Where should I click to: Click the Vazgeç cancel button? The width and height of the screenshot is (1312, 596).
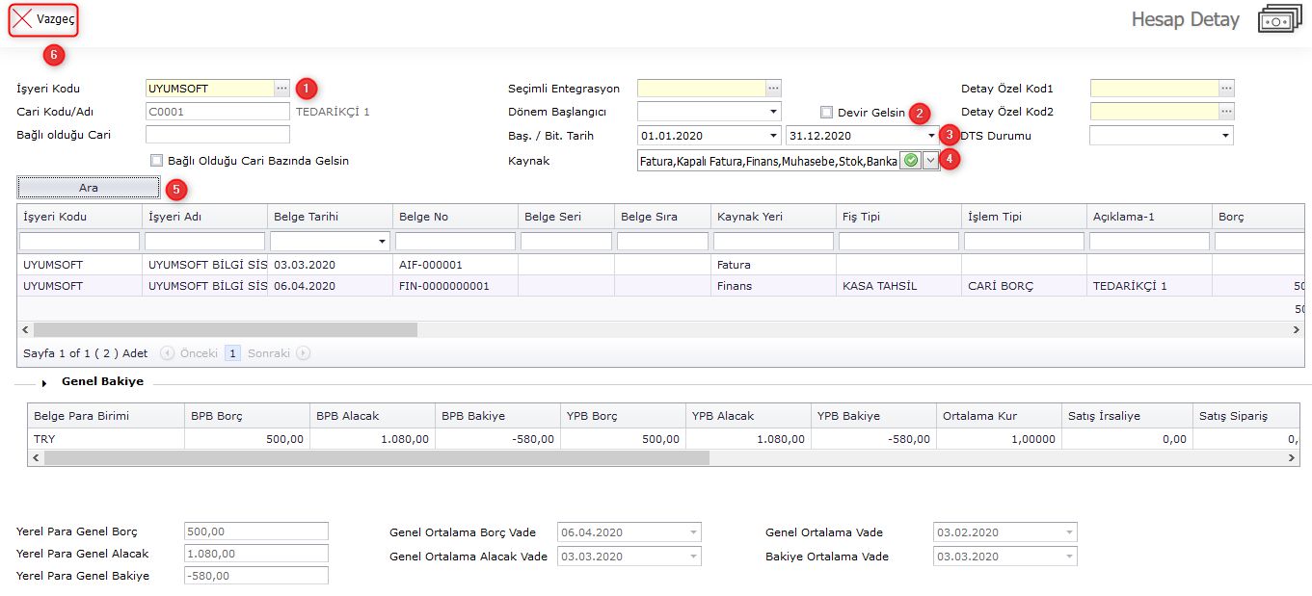pyautogui.click(x=43, y=19)
